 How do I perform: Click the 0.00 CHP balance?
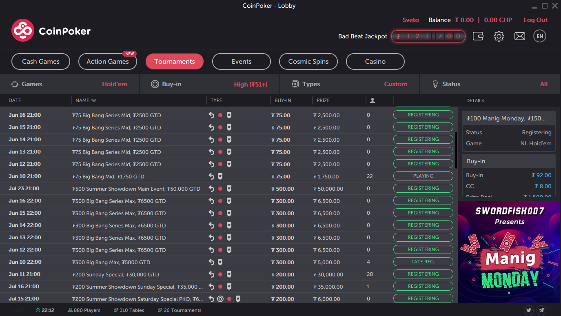pos(498,20)
